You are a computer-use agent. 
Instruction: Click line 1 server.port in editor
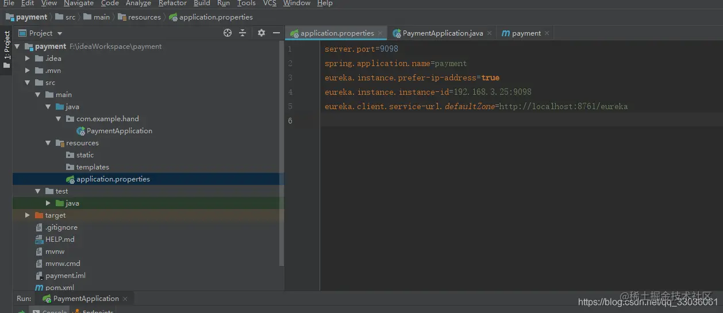click(362, 49)
